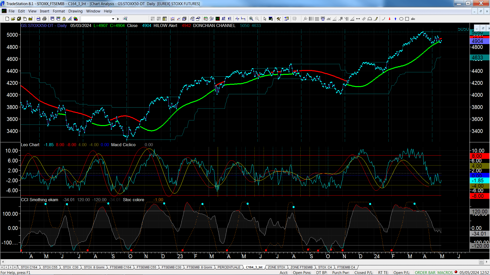Switch to the ZONE STOX tab
Image resolution: width=490 pixels, height=275 pixels.
point(276,267)
